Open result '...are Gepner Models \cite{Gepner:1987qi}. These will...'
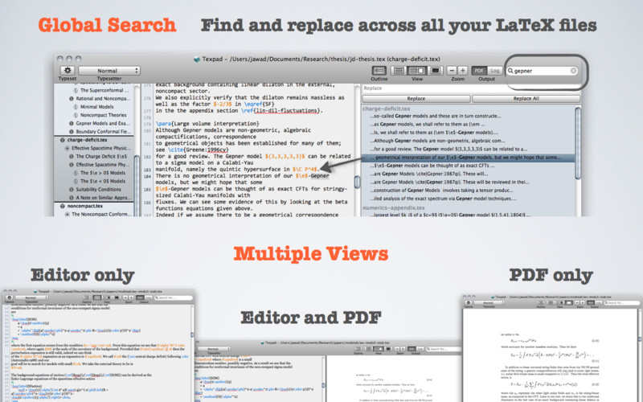This screenshot has height=402, width=643. pyautogui.click(x=429, y=174)
